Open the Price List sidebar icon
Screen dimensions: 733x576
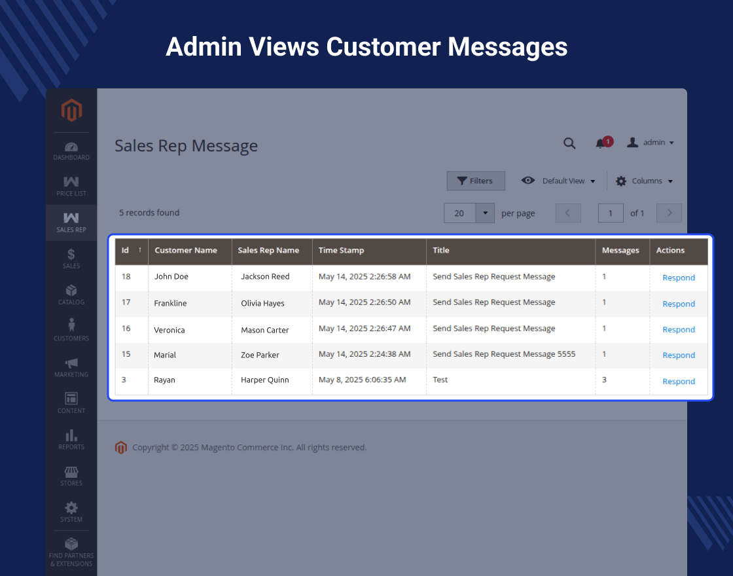[x=71, y=187]
